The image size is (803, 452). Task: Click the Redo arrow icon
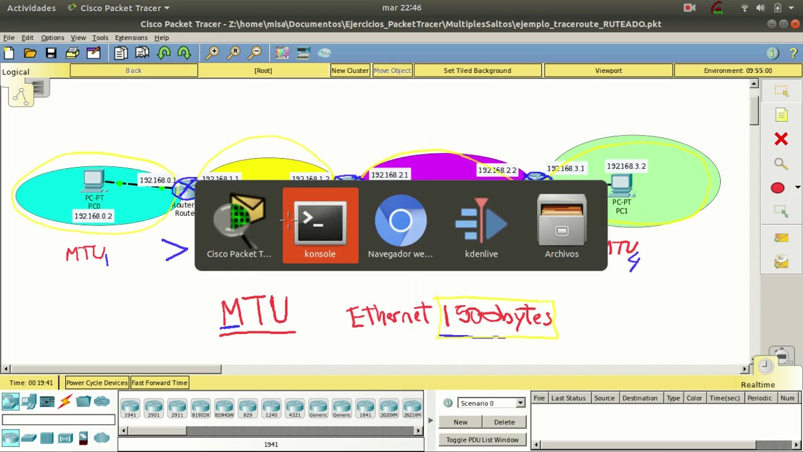click(184, 53)
